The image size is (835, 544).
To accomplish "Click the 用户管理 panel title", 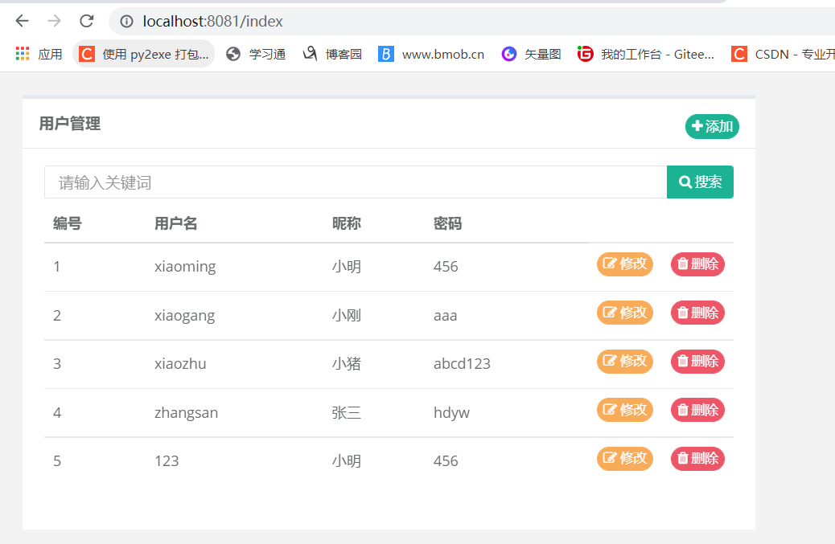I will point(70,124).
